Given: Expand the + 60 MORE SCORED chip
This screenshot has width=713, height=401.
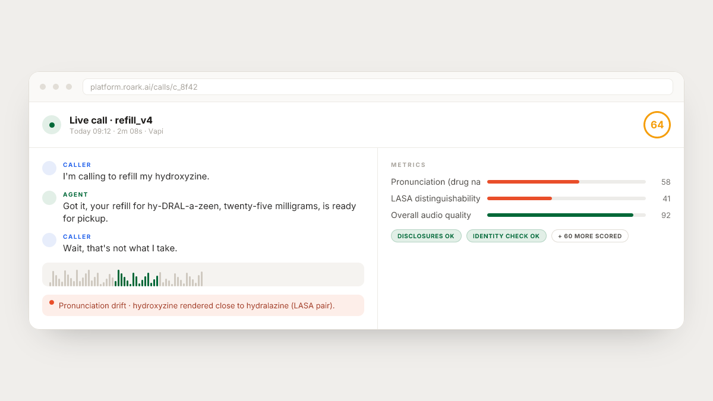Looking at the screenshot, I should 590,236.
